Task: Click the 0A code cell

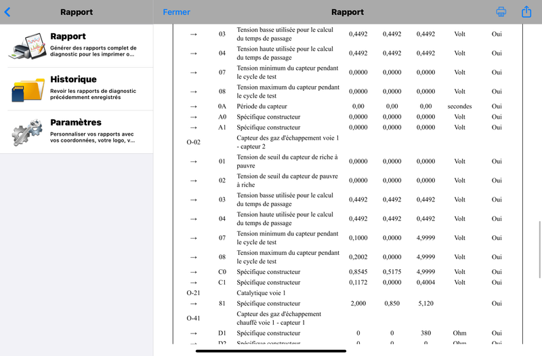Action: 222,106
